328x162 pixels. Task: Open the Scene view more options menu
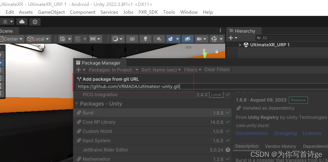pyautogui.click(x=220, y=31)
